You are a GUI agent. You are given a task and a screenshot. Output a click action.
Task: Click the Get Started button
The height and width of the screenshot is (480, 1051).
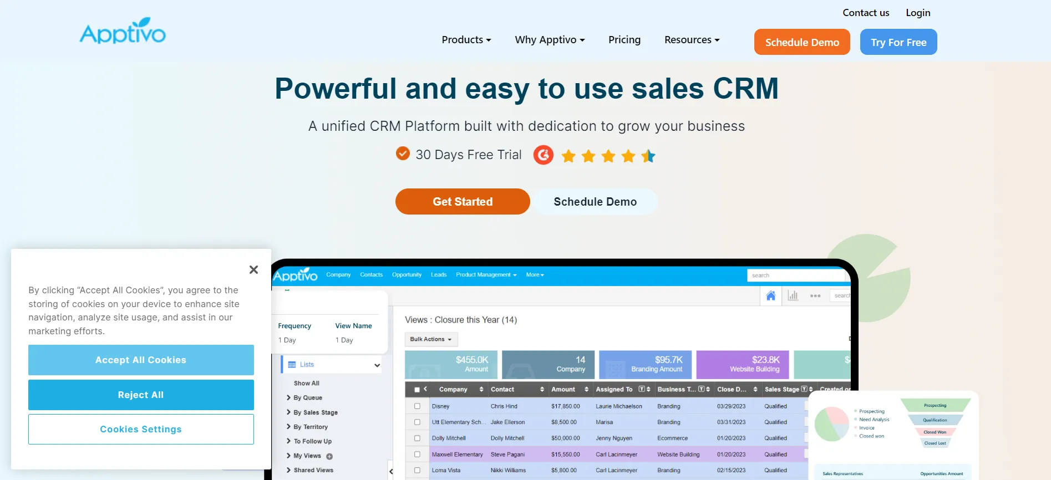coord(463,201)
